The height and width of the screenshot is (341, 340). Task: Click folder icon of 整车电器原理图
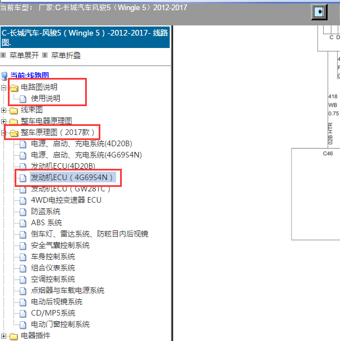[x=14, y=121]
